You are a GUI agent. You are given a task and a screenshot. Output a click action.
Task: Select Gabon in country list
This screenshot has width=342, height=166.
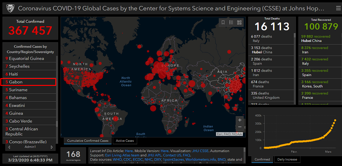(28, 82)
